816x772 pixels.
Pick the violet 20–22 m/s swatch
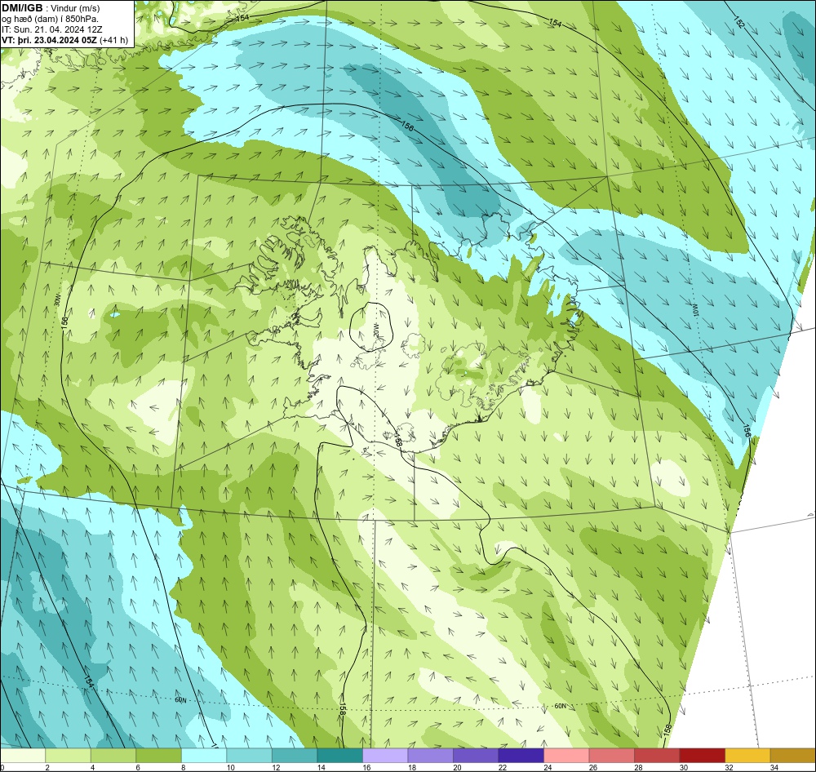pos(476,756)
